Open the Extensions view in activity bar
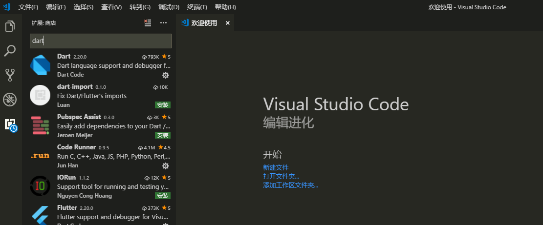This screenshot has width=543, height=225. point(11,124)
